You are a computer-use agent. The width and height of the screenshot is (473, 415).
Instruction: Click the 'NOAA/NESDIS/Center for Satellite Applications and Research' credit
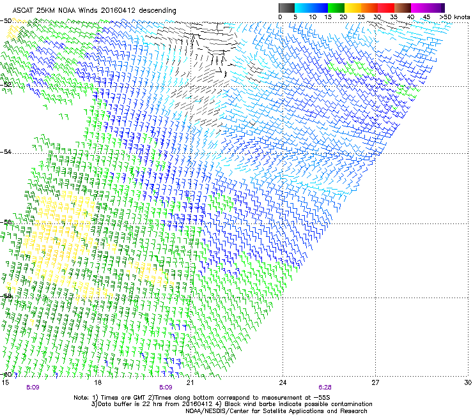[x=276, y=411]
